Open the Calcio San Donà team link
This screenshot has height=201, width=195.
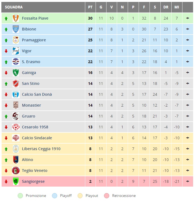click(37, 94)
